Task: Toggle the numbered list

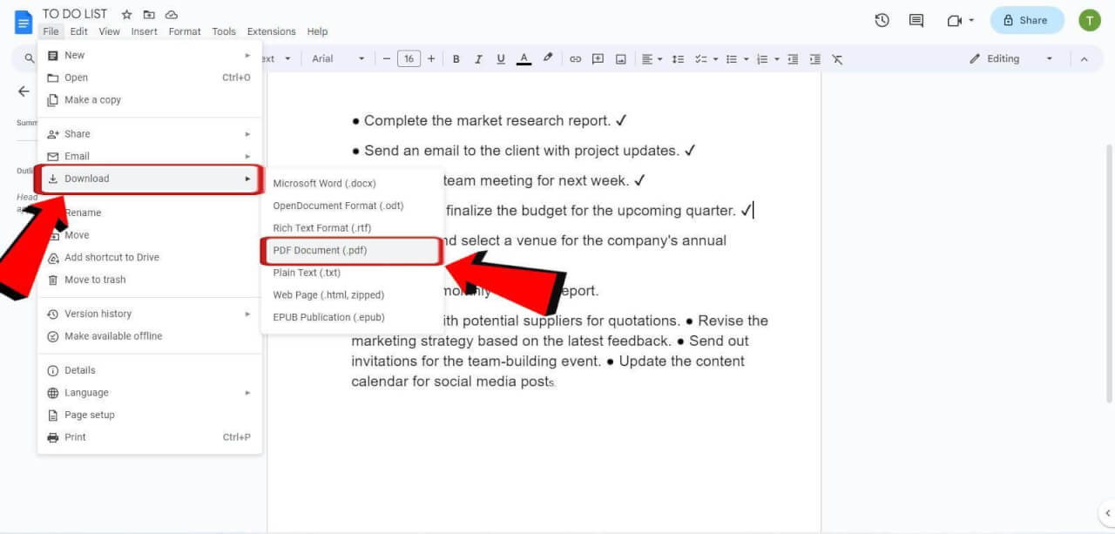Action: tap(761, 58)
